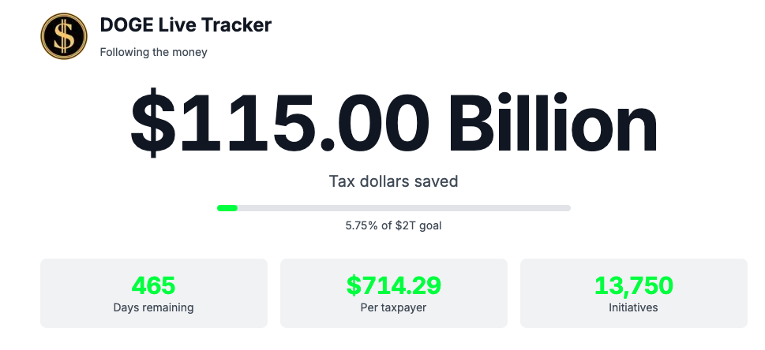Click the green 465 days number
This screenshot has width=765, height=350.
[153, 285]
